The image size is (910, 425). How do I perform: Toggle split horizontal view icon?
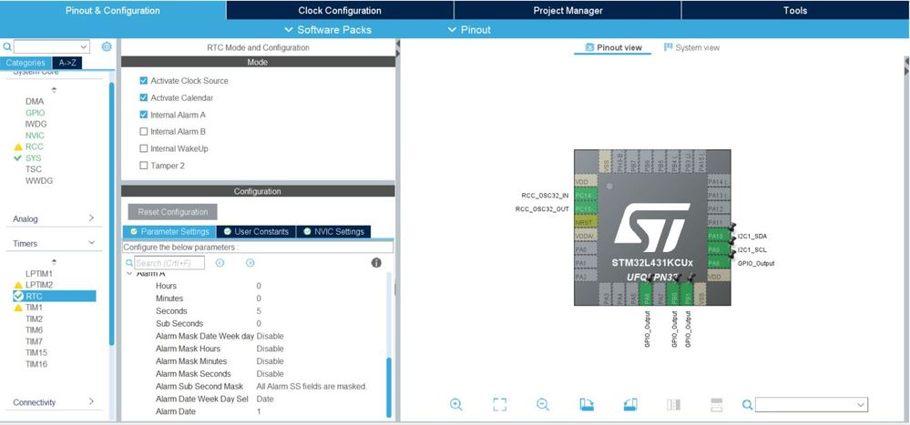pyautogui.click(x=717, y=405)
